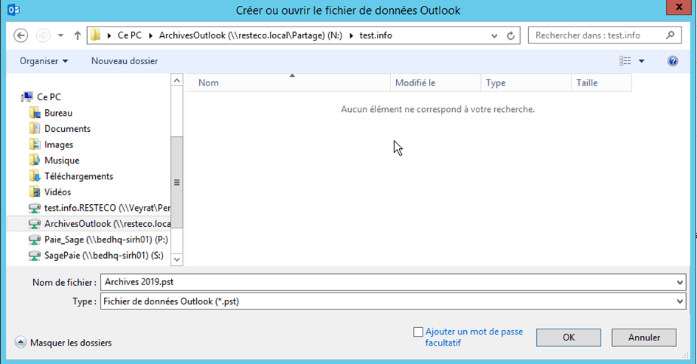The image size is (697, 364).
Task: Click the sidebar scrollbar thumb
Action: coord(176,182)
